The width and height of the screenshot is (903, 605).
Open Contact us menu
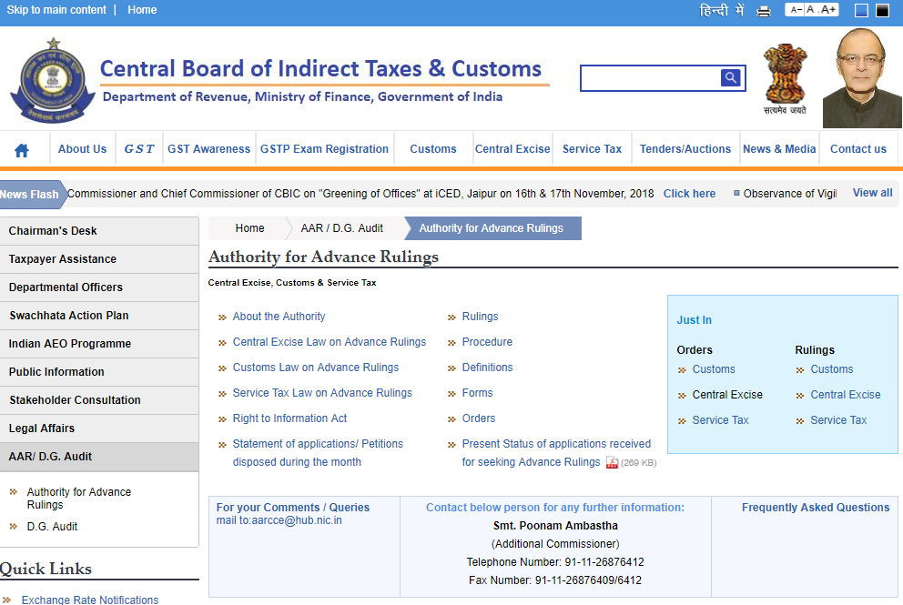point(858,149)
